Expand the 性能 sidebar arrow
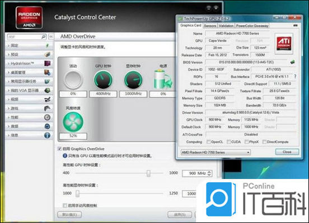Image resolution: width=309 pixels, height=223 pixels. [x=8, y=118]
